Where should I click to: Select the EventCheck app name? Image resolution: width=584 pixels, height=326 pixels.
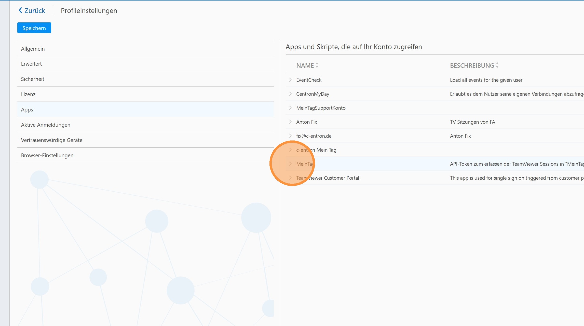pyautogui.click(x=309, y=80)
